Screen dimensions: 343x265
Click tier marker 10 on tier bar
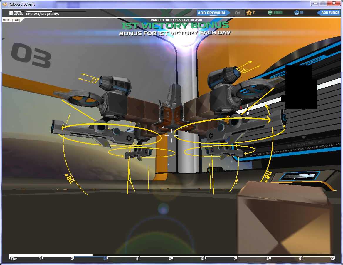point(332,259)
